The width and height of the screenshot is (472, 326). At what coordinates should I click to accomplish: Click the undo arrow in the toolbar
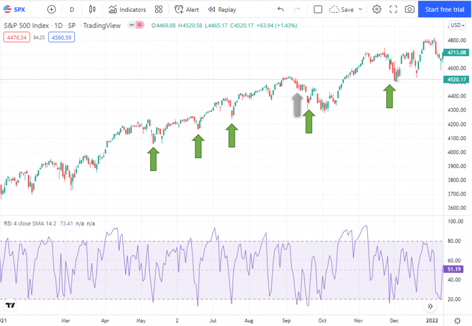[281, 9]
